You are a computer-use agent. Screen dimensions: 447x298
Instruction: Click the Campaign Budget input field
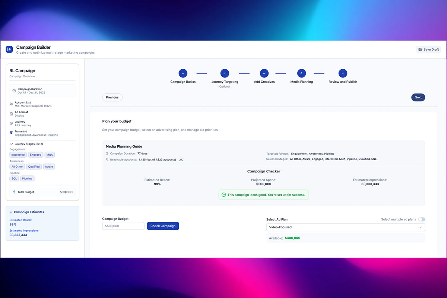click(x=123, y=226)
